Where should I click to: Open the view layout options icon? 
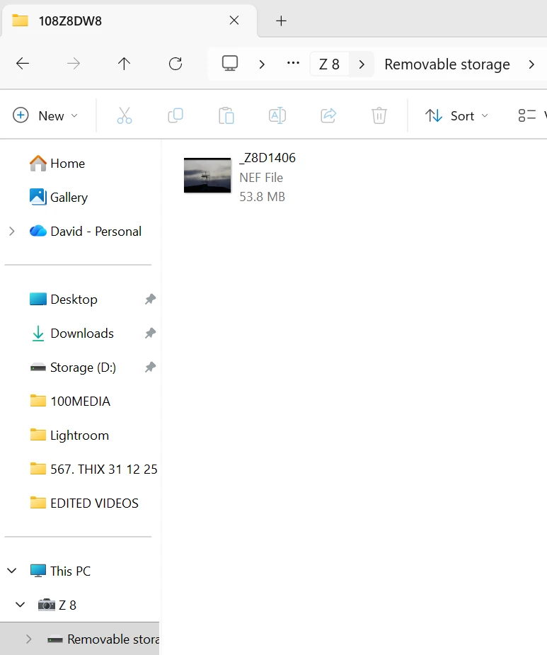(527, 115)
